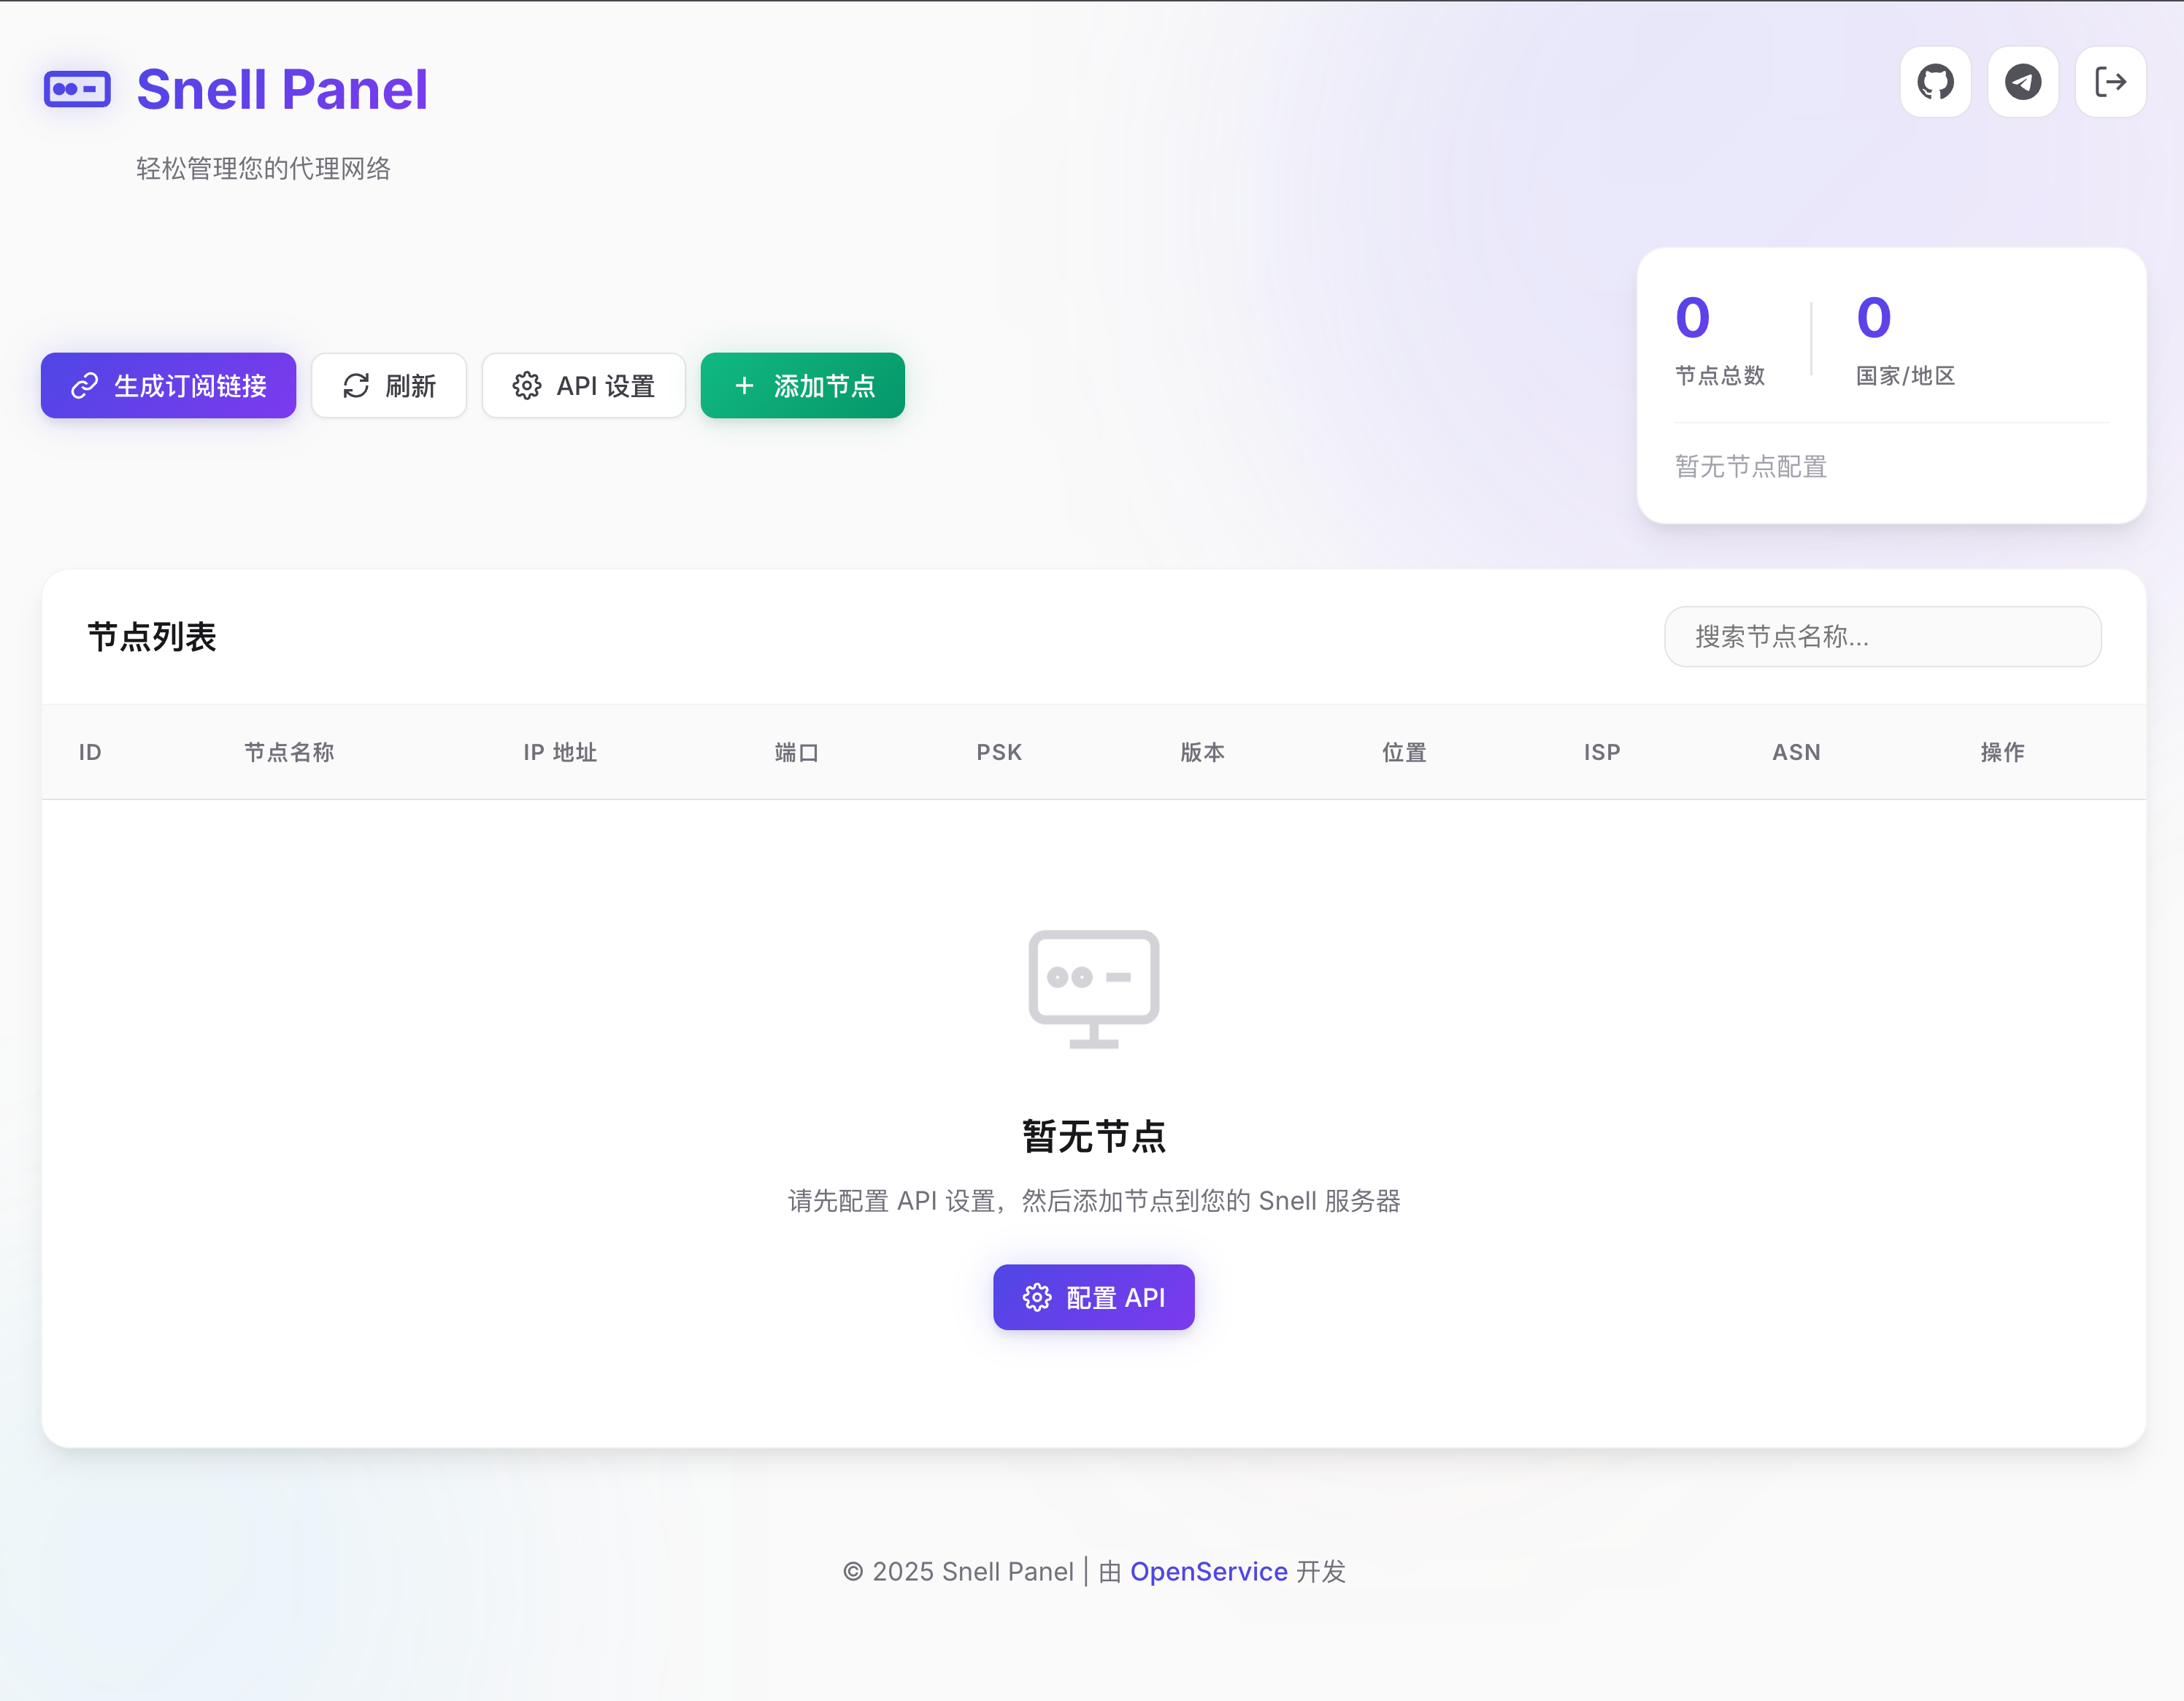Click the refresh icon in 刷新 button
Screen dimensions: 2184x1701
coord(355,385)
